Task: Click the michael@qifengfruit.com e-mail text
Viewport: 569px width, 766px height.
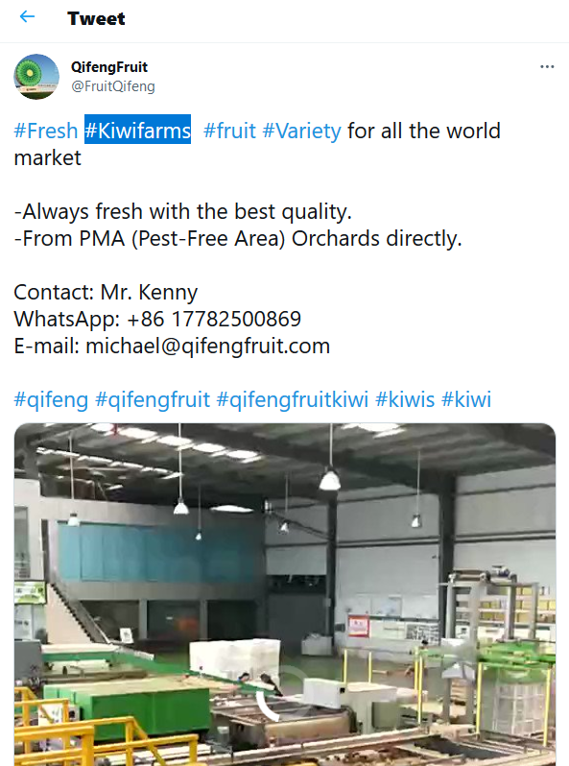Action: [x=208, y=346]
